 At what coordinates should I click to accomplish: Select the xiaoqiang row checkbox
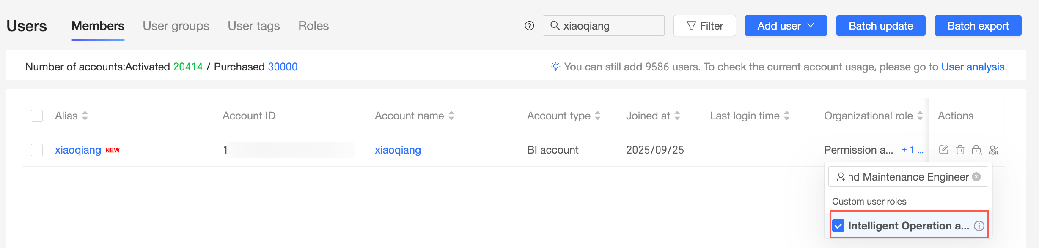[37, 150]
